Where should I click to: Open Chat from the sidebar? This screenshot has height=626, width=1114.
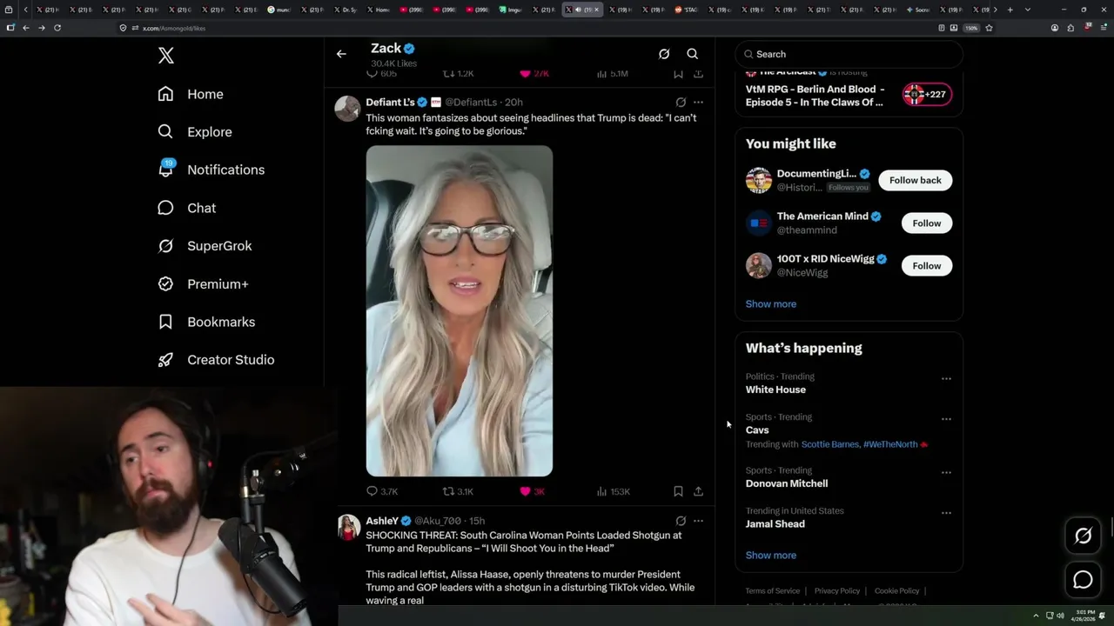pyautogui.click(x=186, y=208)
